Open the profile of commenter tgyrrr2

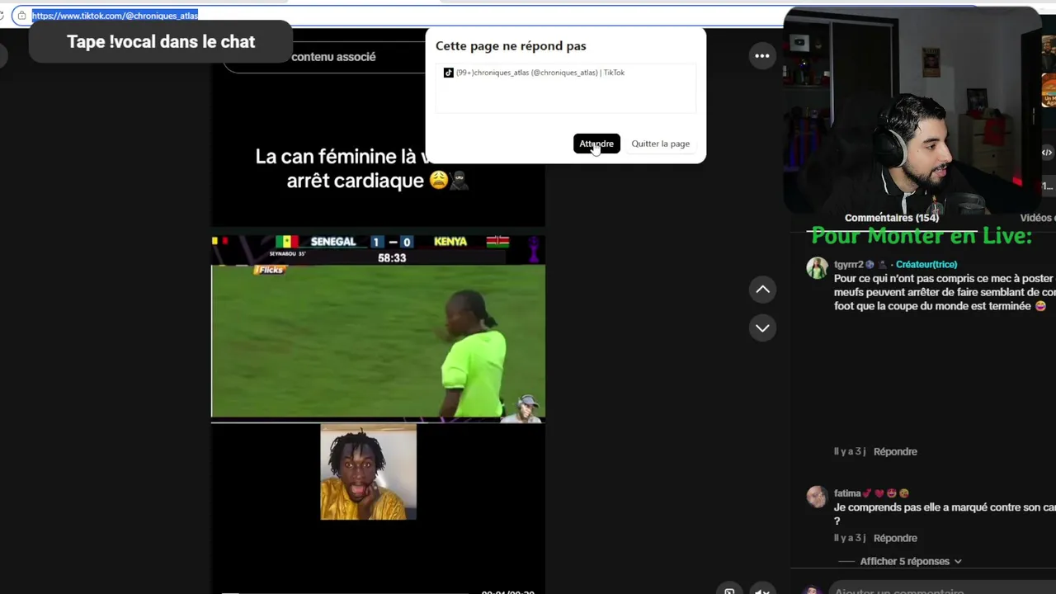849,265
